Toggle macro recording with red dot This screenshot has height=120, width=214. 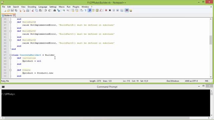(x=106, y=10)
